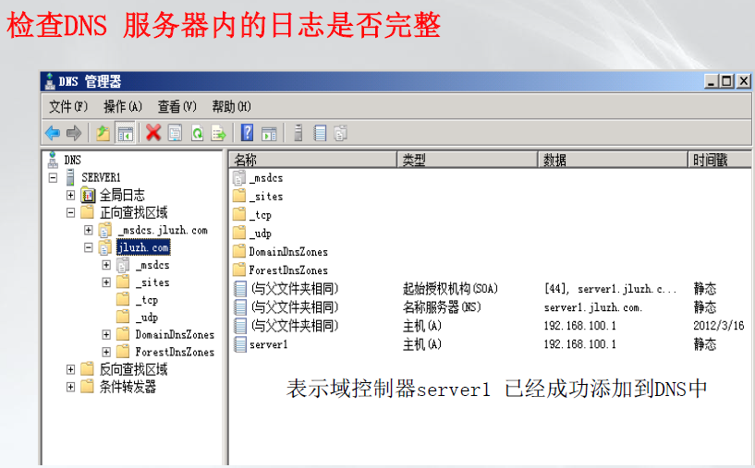Click the _sites folder icon in list
755x468 pixels.
(x=239, y=196)
